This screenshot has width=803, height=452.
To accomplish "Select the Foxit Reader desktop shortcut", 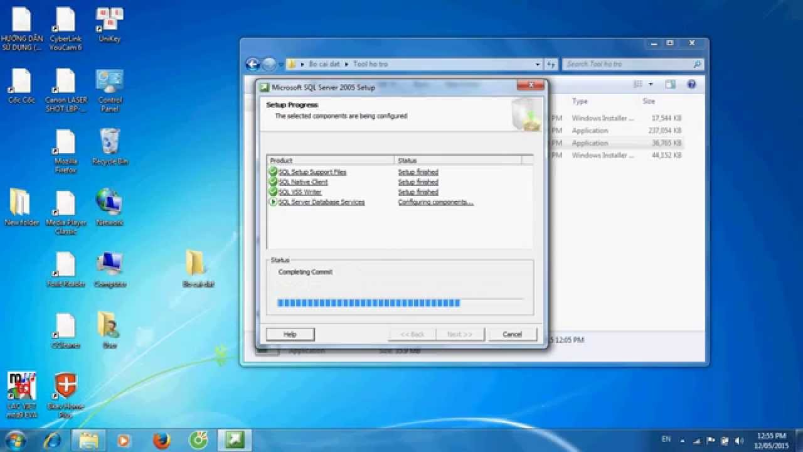I will point(66,270).
